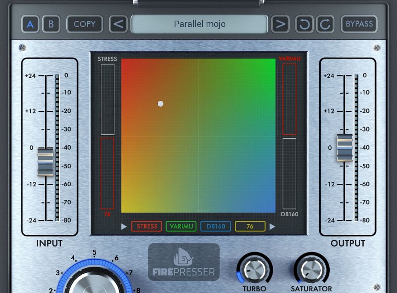
Task: Click the white dot in XY pad
Action: pos(161,104)
